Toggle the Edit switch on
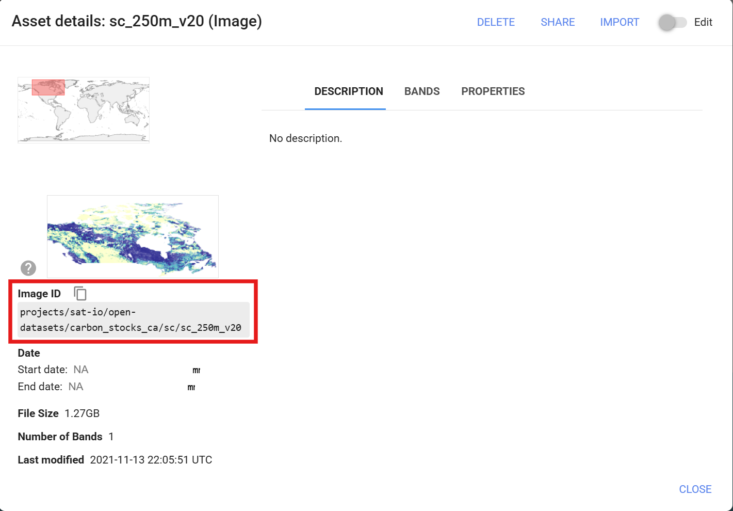 click(x=672, y=22)
